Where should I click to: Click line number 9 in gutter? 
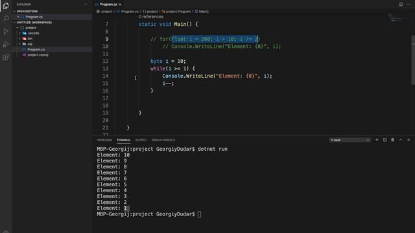pyautogui.click(x=106, y=39)
